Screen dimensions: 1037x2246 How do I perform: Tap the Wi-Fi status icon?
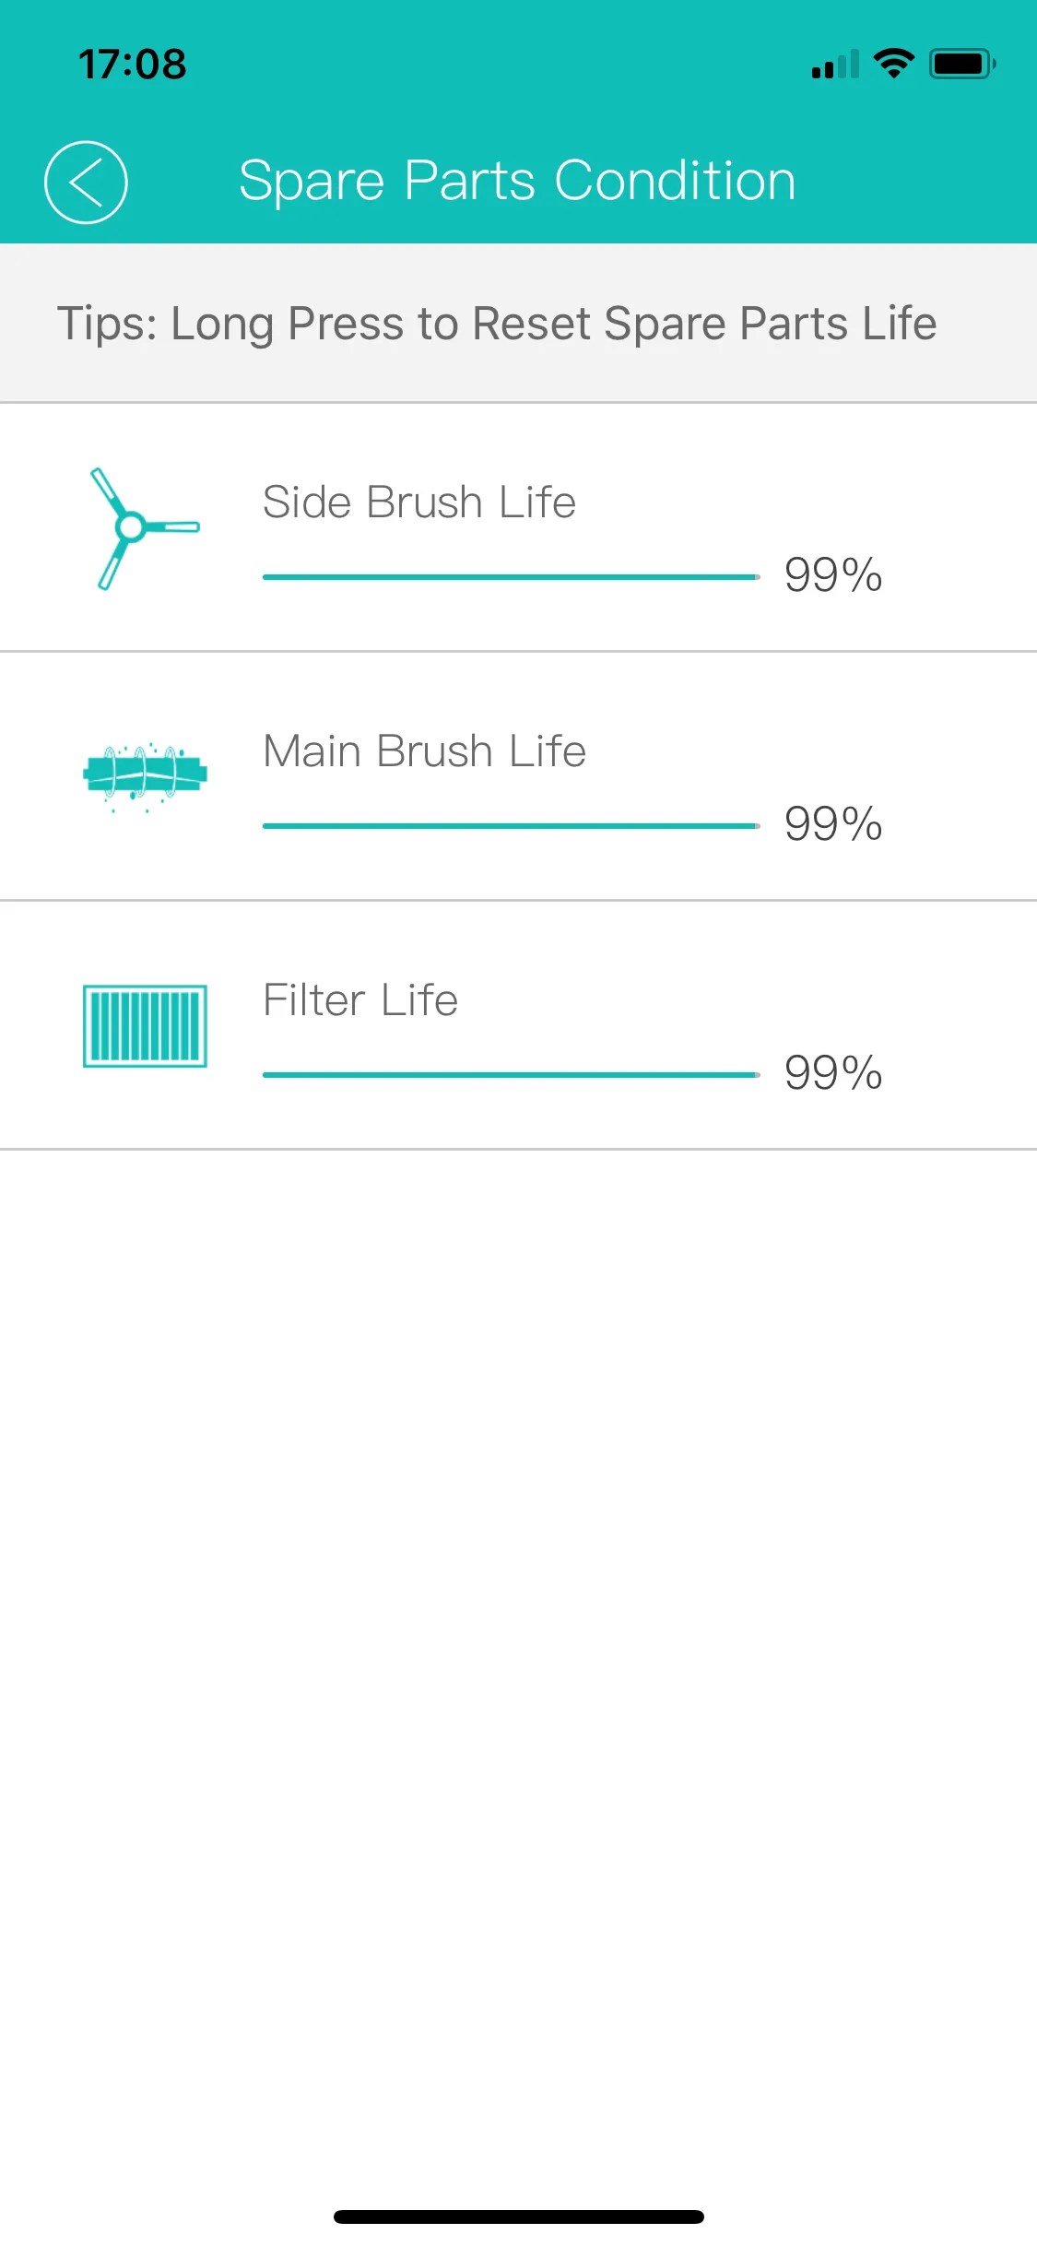pyautogui.click(x=893, y=64)
